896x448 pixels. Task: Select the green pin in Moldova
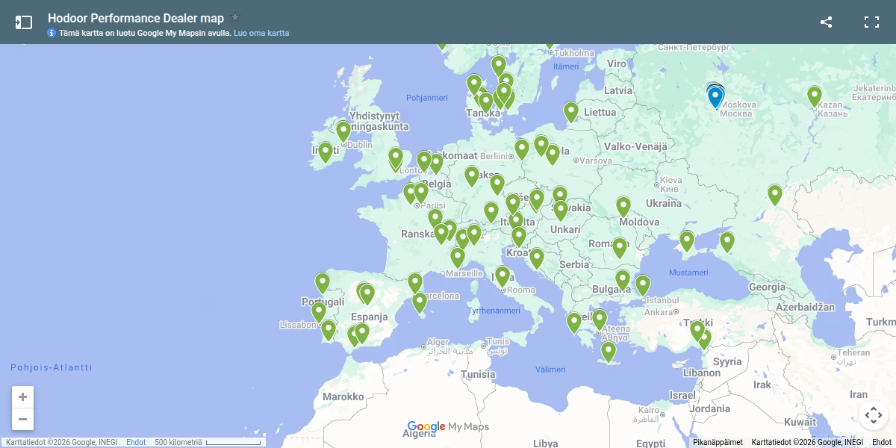(x=623, y=208)
